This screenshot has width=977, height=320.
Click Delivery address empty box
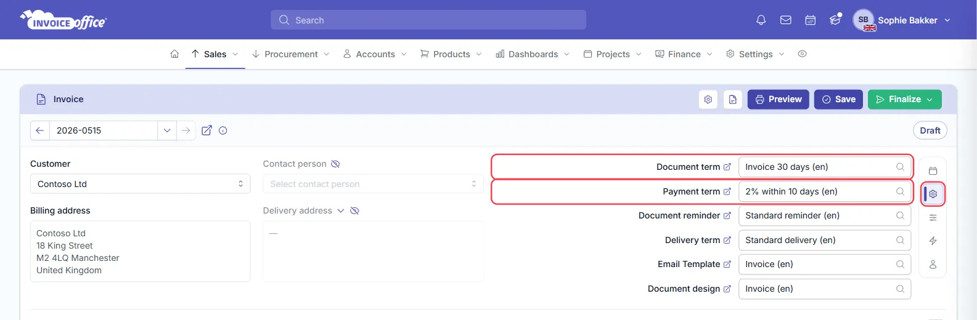(373, 251)
